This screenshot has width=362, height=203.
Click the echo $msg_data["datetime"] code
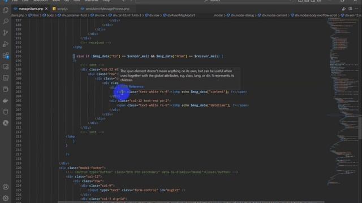(x=206, y=105)
